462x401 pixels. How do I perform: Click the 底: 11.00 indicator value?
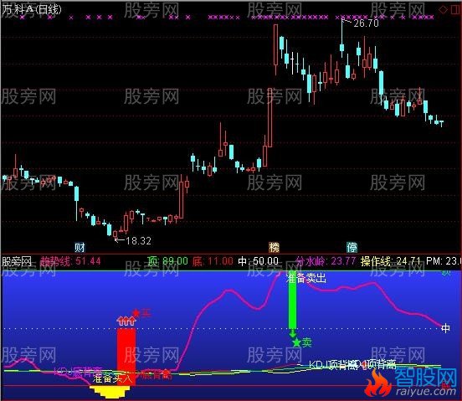click(213, 261)
